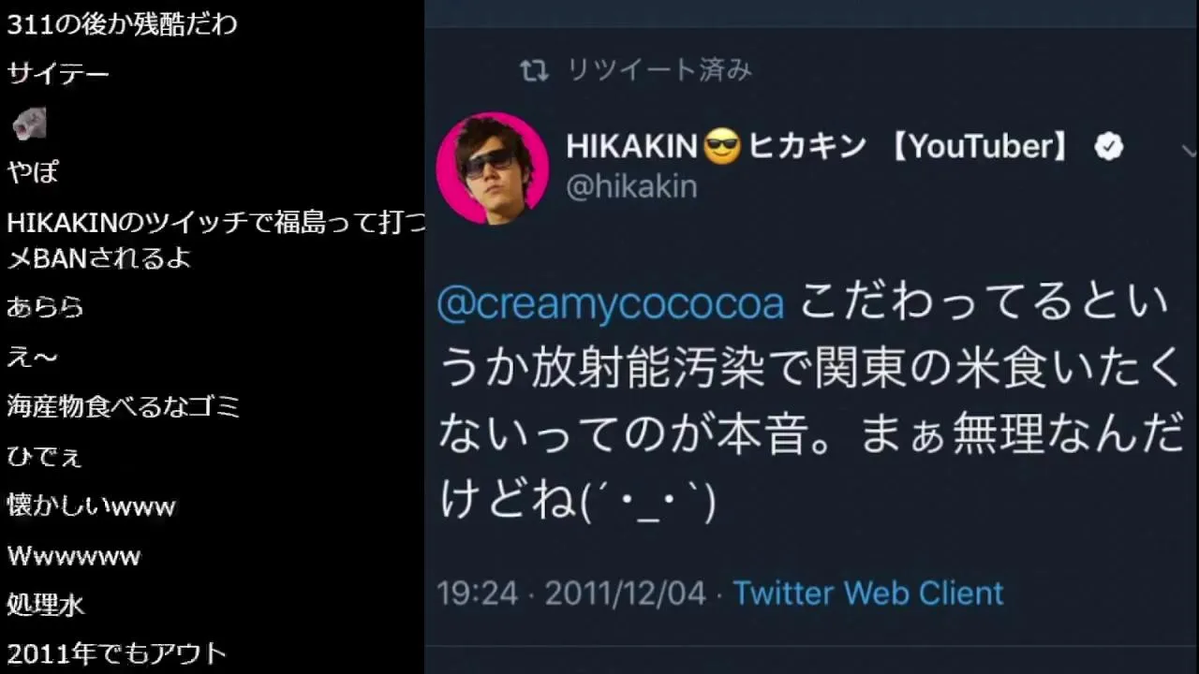The width and height of the screenshot is (1199, 674).
Task: Open the HIKAKIN profile avatar
Action: (x=493, y=168)
